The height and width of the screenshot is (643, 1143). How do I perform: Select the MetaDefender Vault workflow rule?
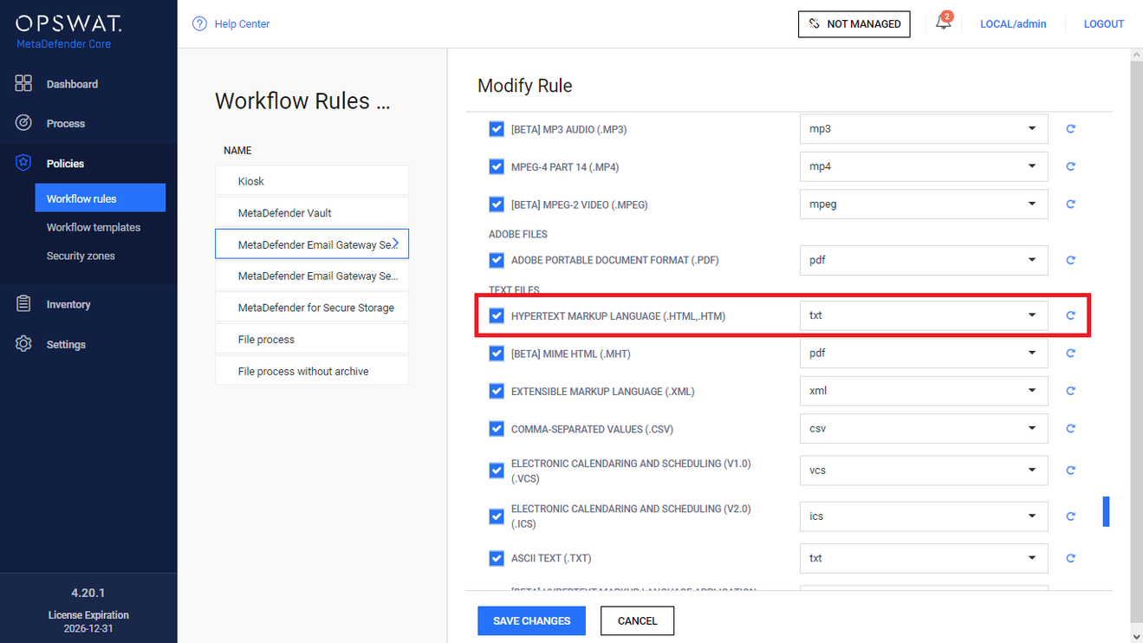[312, 213]
